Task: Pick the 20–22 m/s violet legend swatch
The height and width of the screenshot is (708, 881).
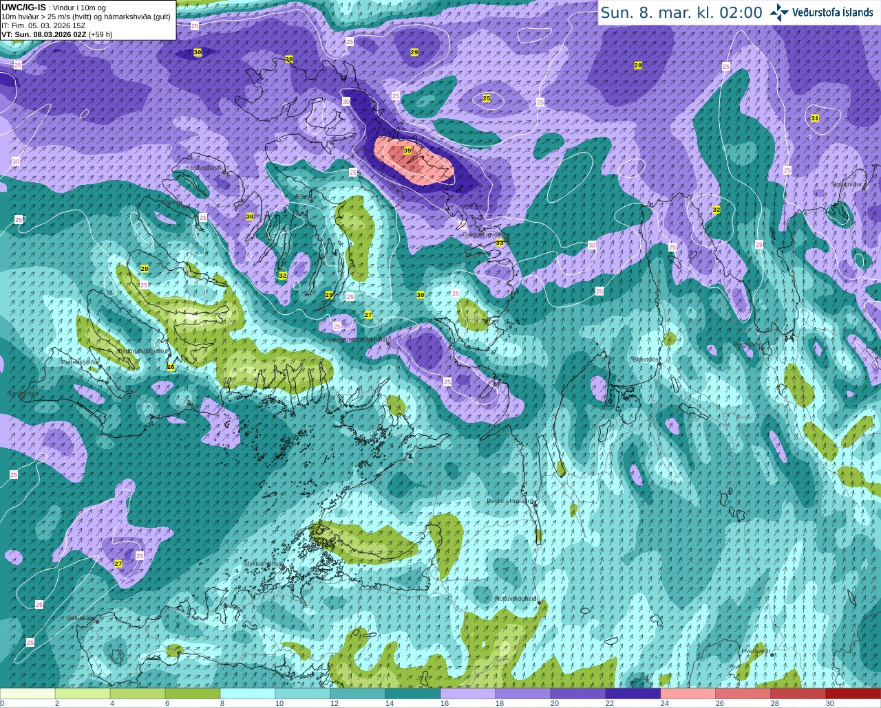Action: [578, 694]
